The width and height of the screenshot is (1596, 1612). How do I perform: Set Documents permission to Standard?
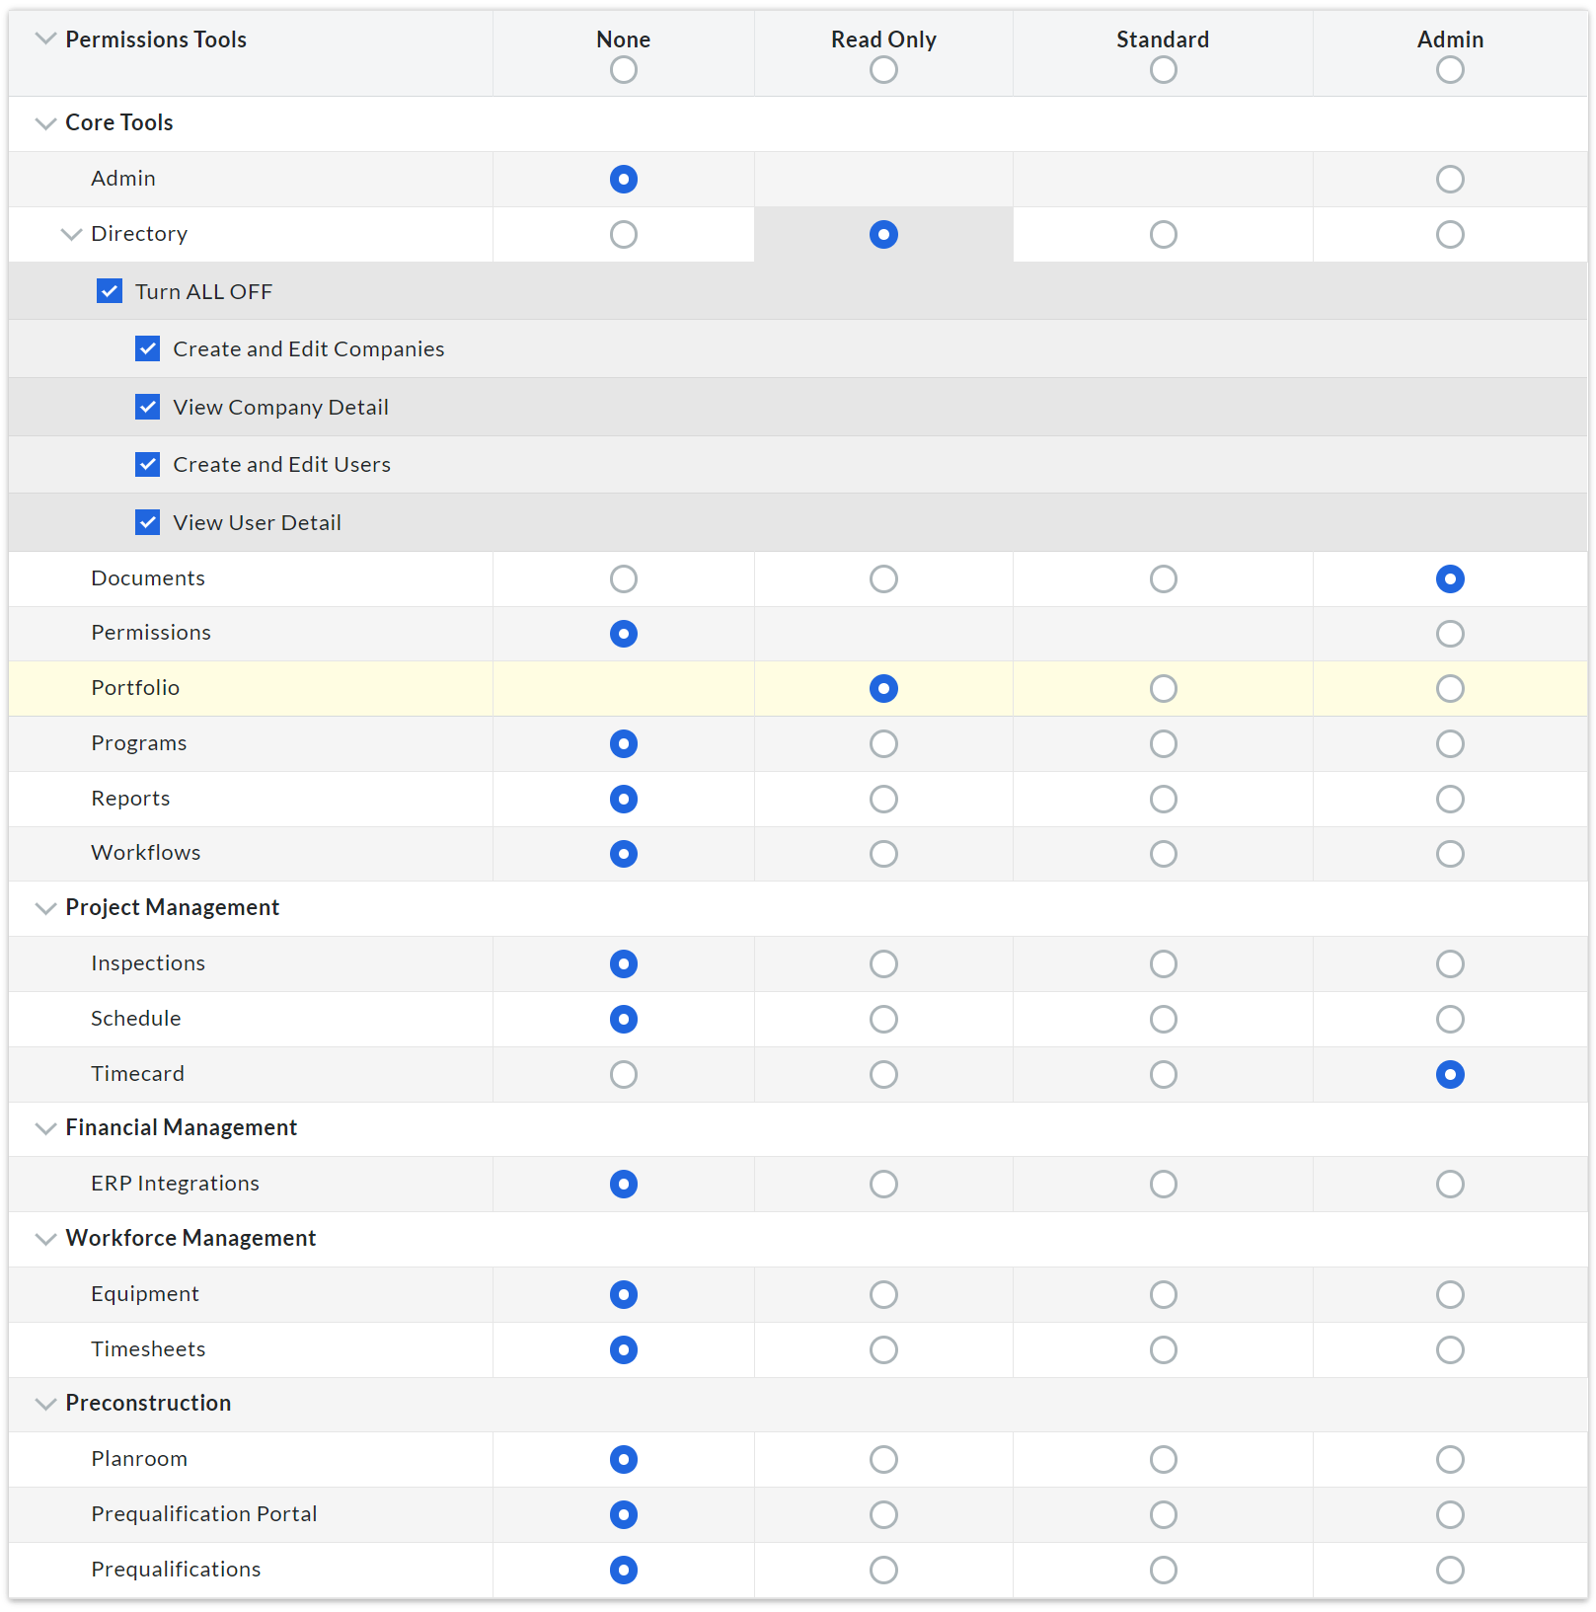1163,578
